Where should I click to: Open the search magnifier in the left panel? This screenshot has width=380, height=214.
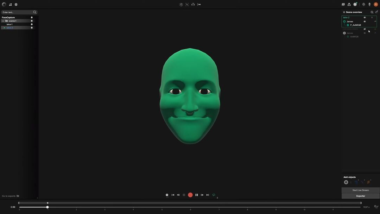click(x=34, y=12)
